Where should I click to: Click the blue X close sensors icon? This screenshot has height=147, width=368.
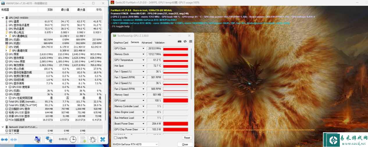[102, 139]
